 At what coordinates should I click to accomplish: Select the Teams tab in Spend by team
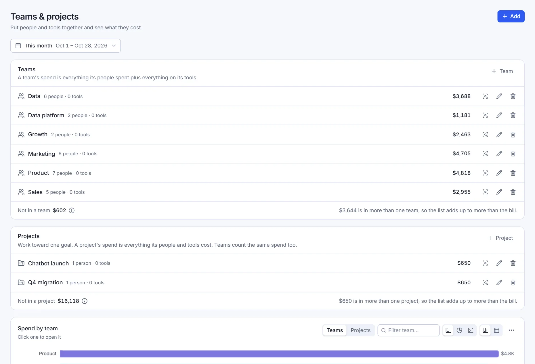pyautogui.click(x=335, y=330)
